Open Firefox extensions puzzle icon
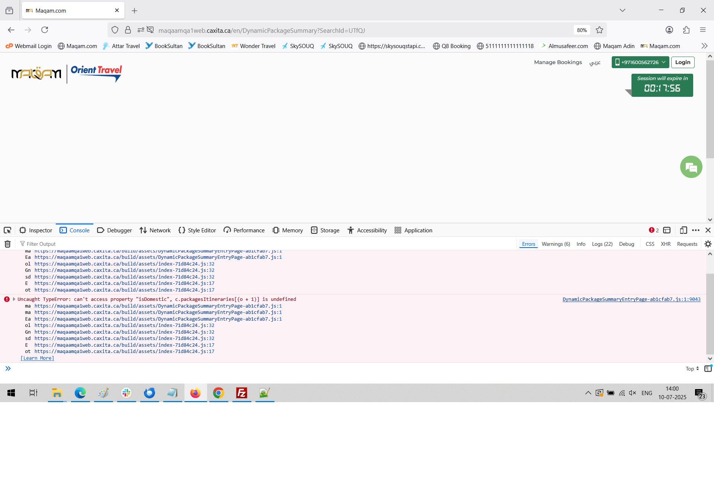 point(686,30)
